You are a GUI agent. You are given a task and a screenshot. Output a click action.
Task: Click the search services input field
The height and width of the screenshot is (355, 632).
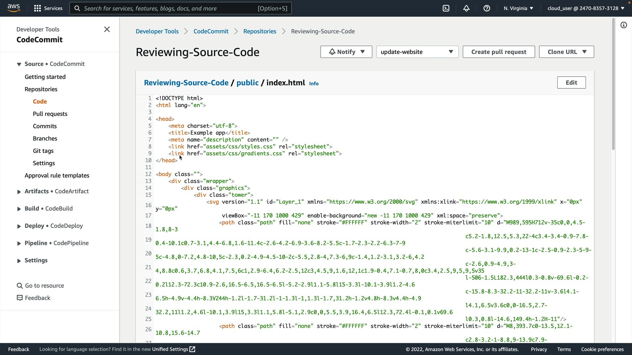point(170,8)
